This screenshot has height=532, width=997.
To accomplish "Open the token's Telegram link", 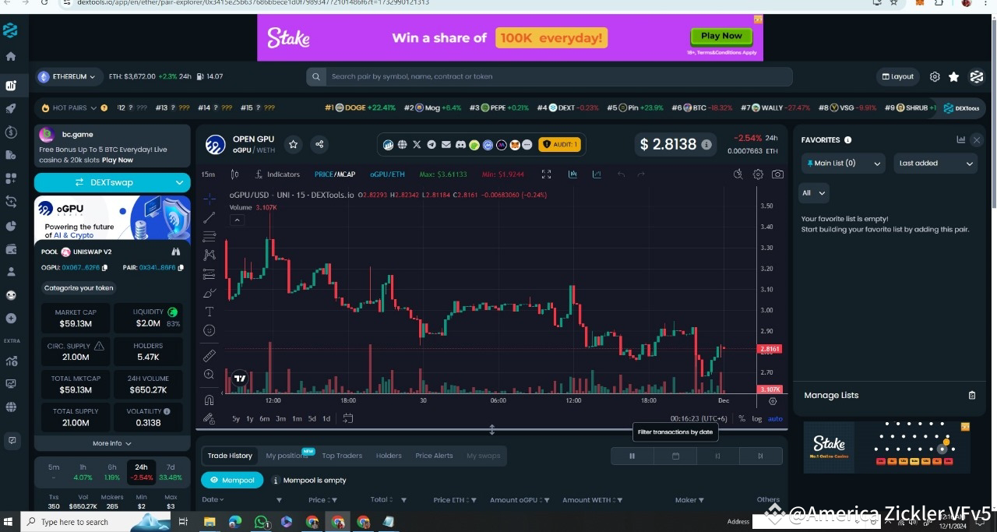I will [432, 145].
